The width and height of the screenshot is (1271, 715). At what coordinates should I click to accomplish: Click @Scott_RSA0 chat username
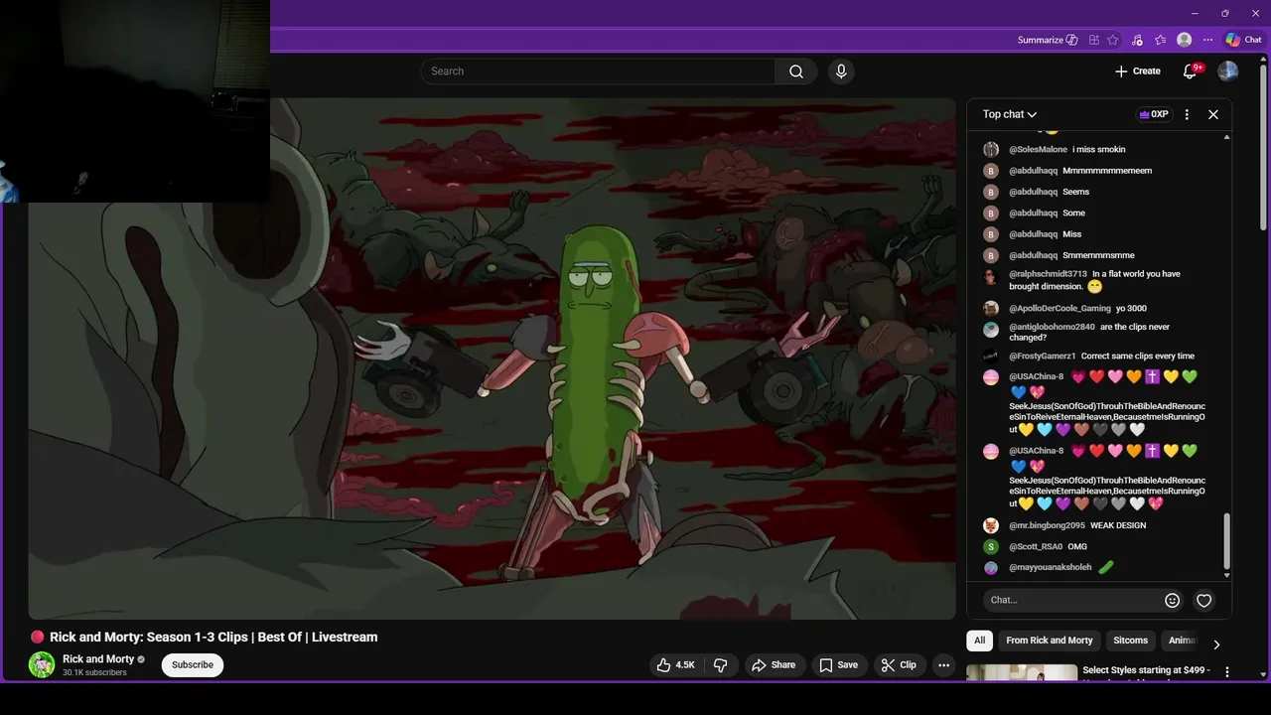click(x=1036, y=547)
